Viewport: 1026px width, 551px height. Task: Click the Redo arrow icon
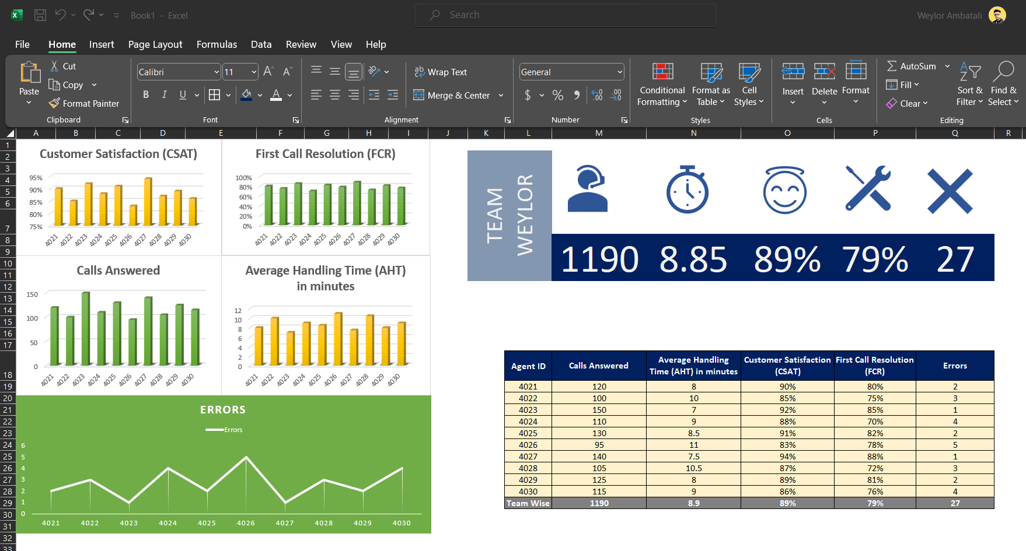88,15
